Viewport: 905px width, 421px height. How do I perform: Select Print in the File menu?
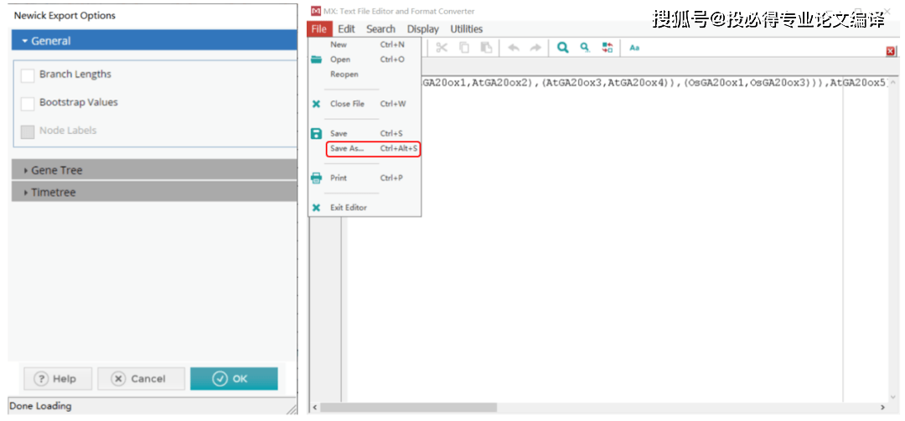[x=339, y=178]
